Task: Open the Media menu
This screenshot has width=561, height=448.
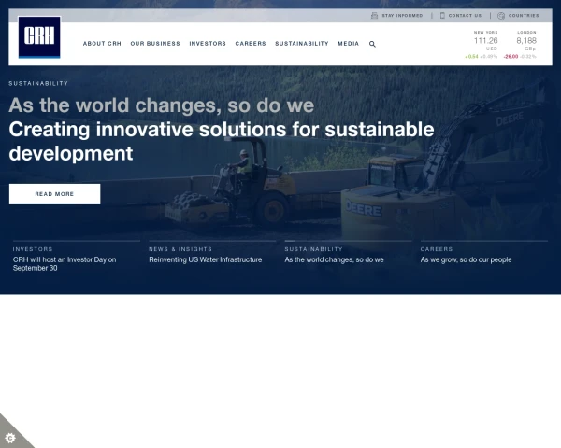Action: [348, 44]
